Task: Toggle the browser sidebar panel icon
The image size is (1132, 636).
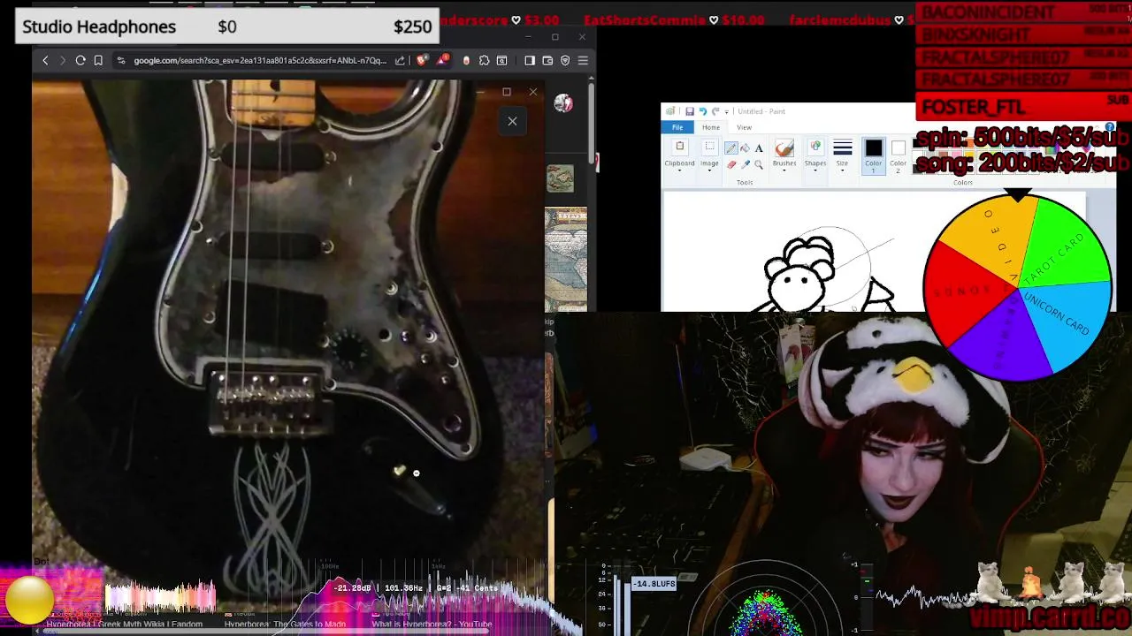Action: [x=530, y=60]
